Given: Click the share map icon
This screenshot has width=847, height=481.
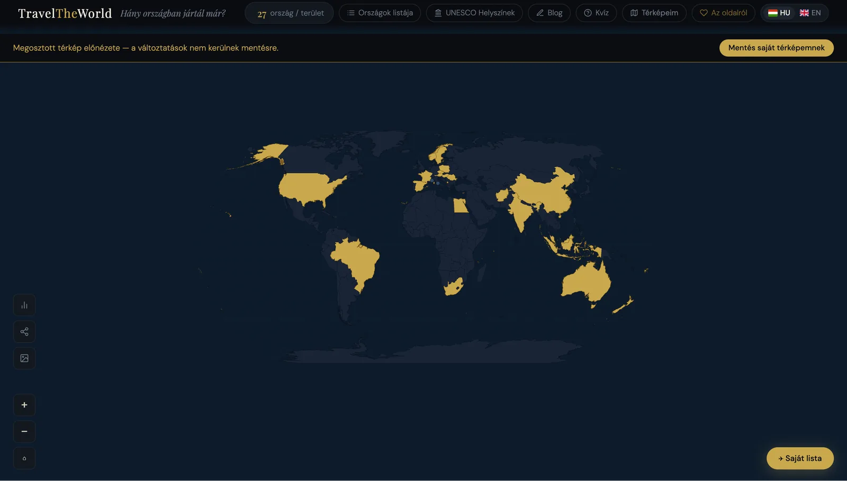Looking at the screenshot, I should (x=24, y=332).
